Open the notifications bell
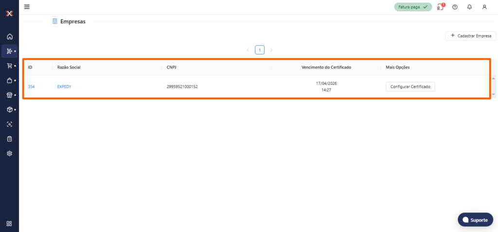 469,7
